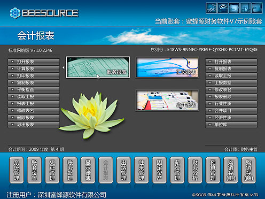Click 导出报表 button

tap(34, 125)
